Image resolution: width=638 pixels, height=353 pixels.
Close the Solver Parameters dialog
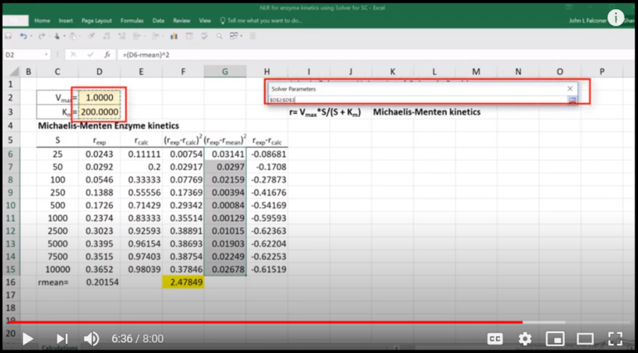(570, 88)
